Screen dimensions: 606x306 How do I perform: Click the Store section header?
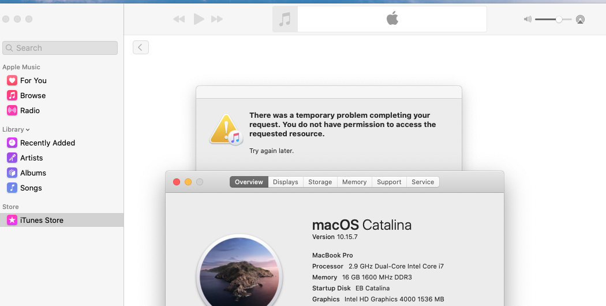[x=10, y=207]
